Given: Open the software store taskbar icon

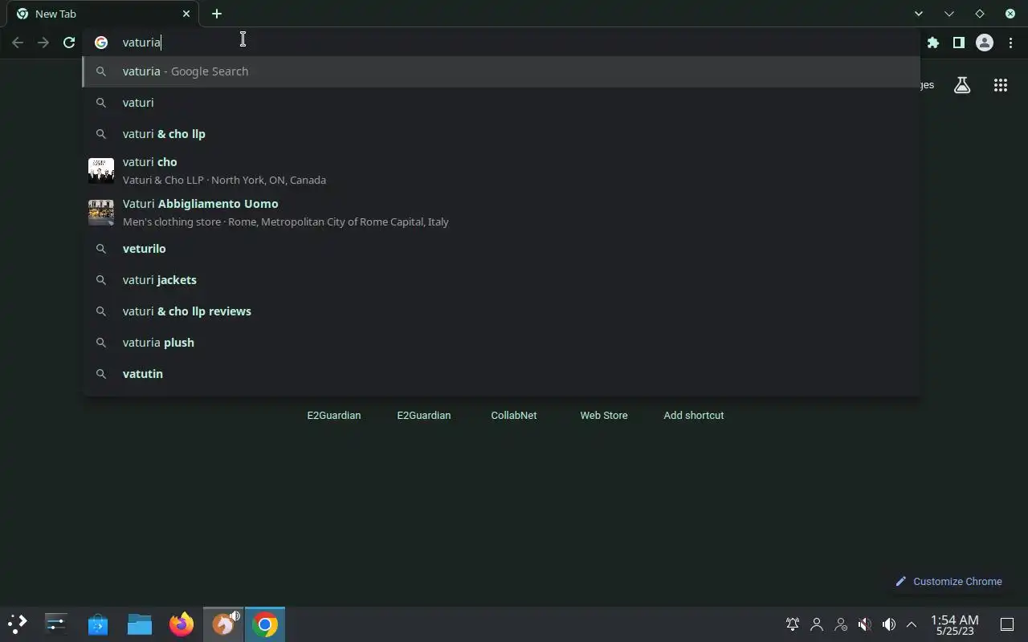Looking at the screenshot, I should (x=98, y=624).
